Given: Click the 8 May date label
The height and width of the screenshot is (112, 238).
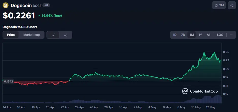Looking at the screenshot, I should click(x=182, y=107).
